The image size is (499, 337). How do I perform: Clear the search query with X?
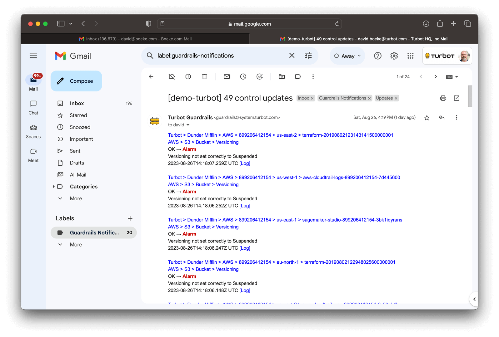pyautogui.click(x=292, y=56)
